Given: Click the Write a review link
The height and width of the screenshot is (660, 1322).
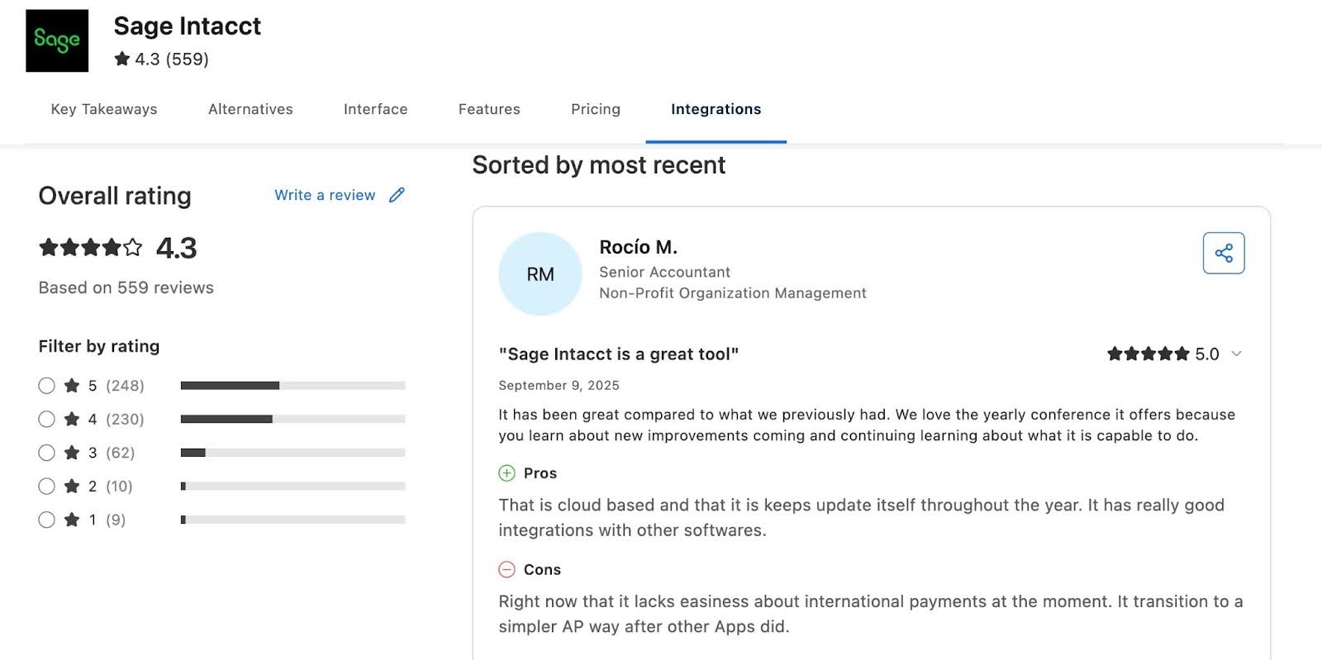Looking at the screenshot, I should coord(325,195).
